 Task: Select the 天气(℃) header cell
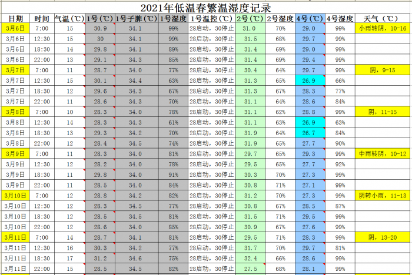(381, 19)
